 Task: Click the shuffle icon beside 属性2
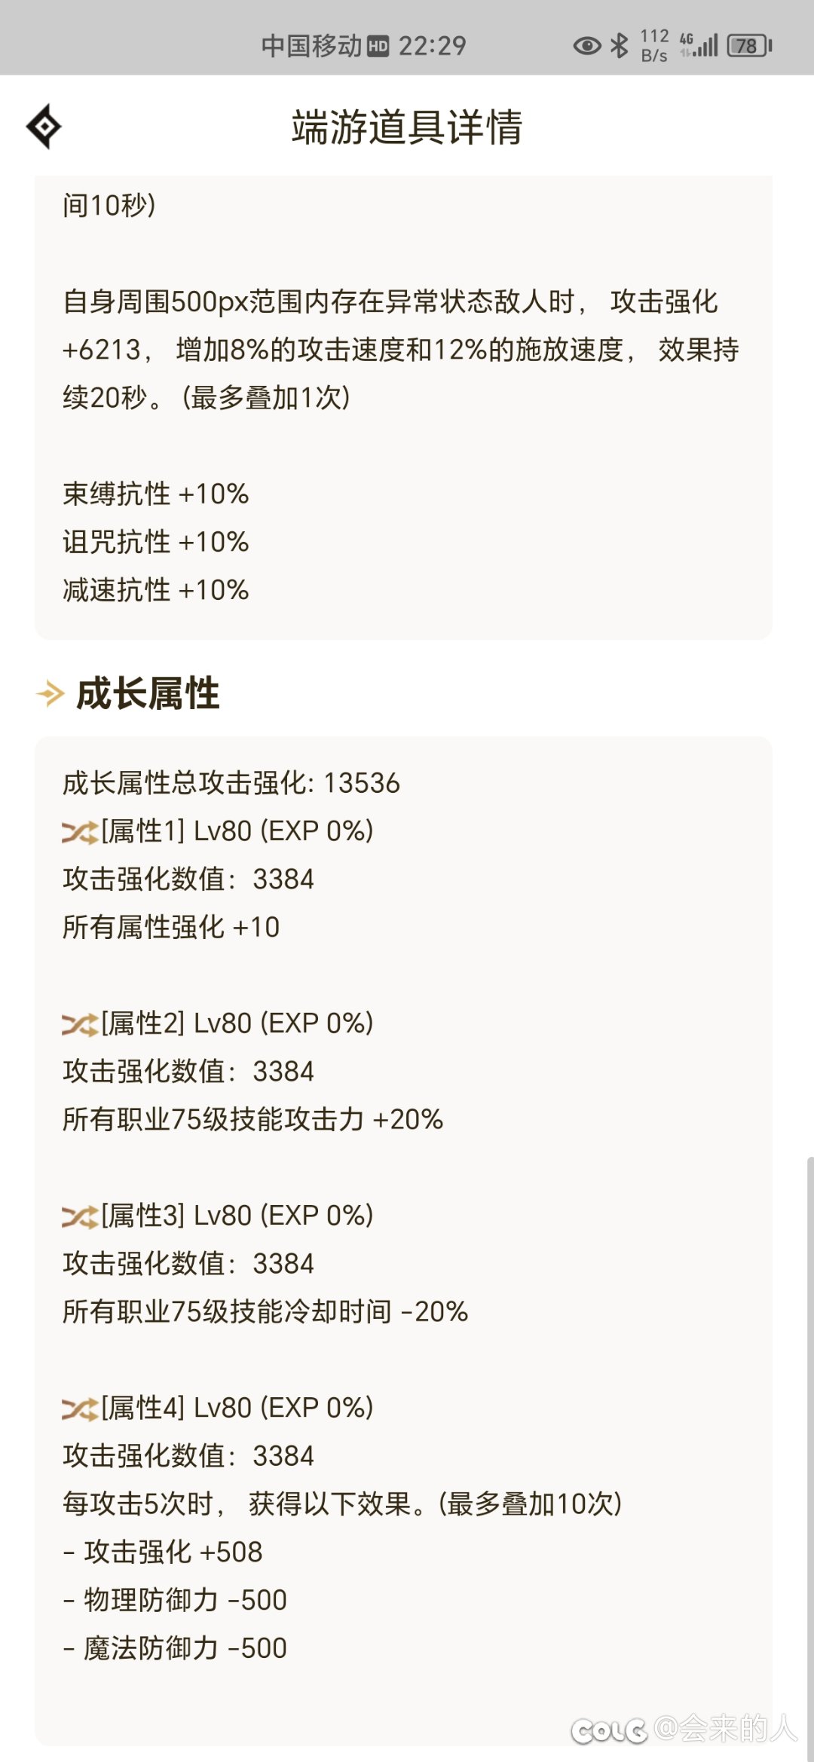point(80,1024)
